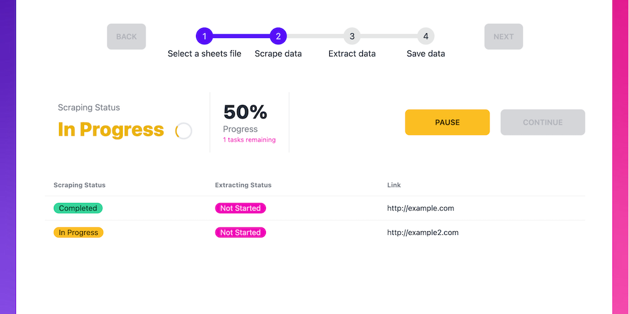Image resolution: width=629 pixels, height=314 pixels.
Task: Click the Completed status badge
Action: tap(78, 209)
